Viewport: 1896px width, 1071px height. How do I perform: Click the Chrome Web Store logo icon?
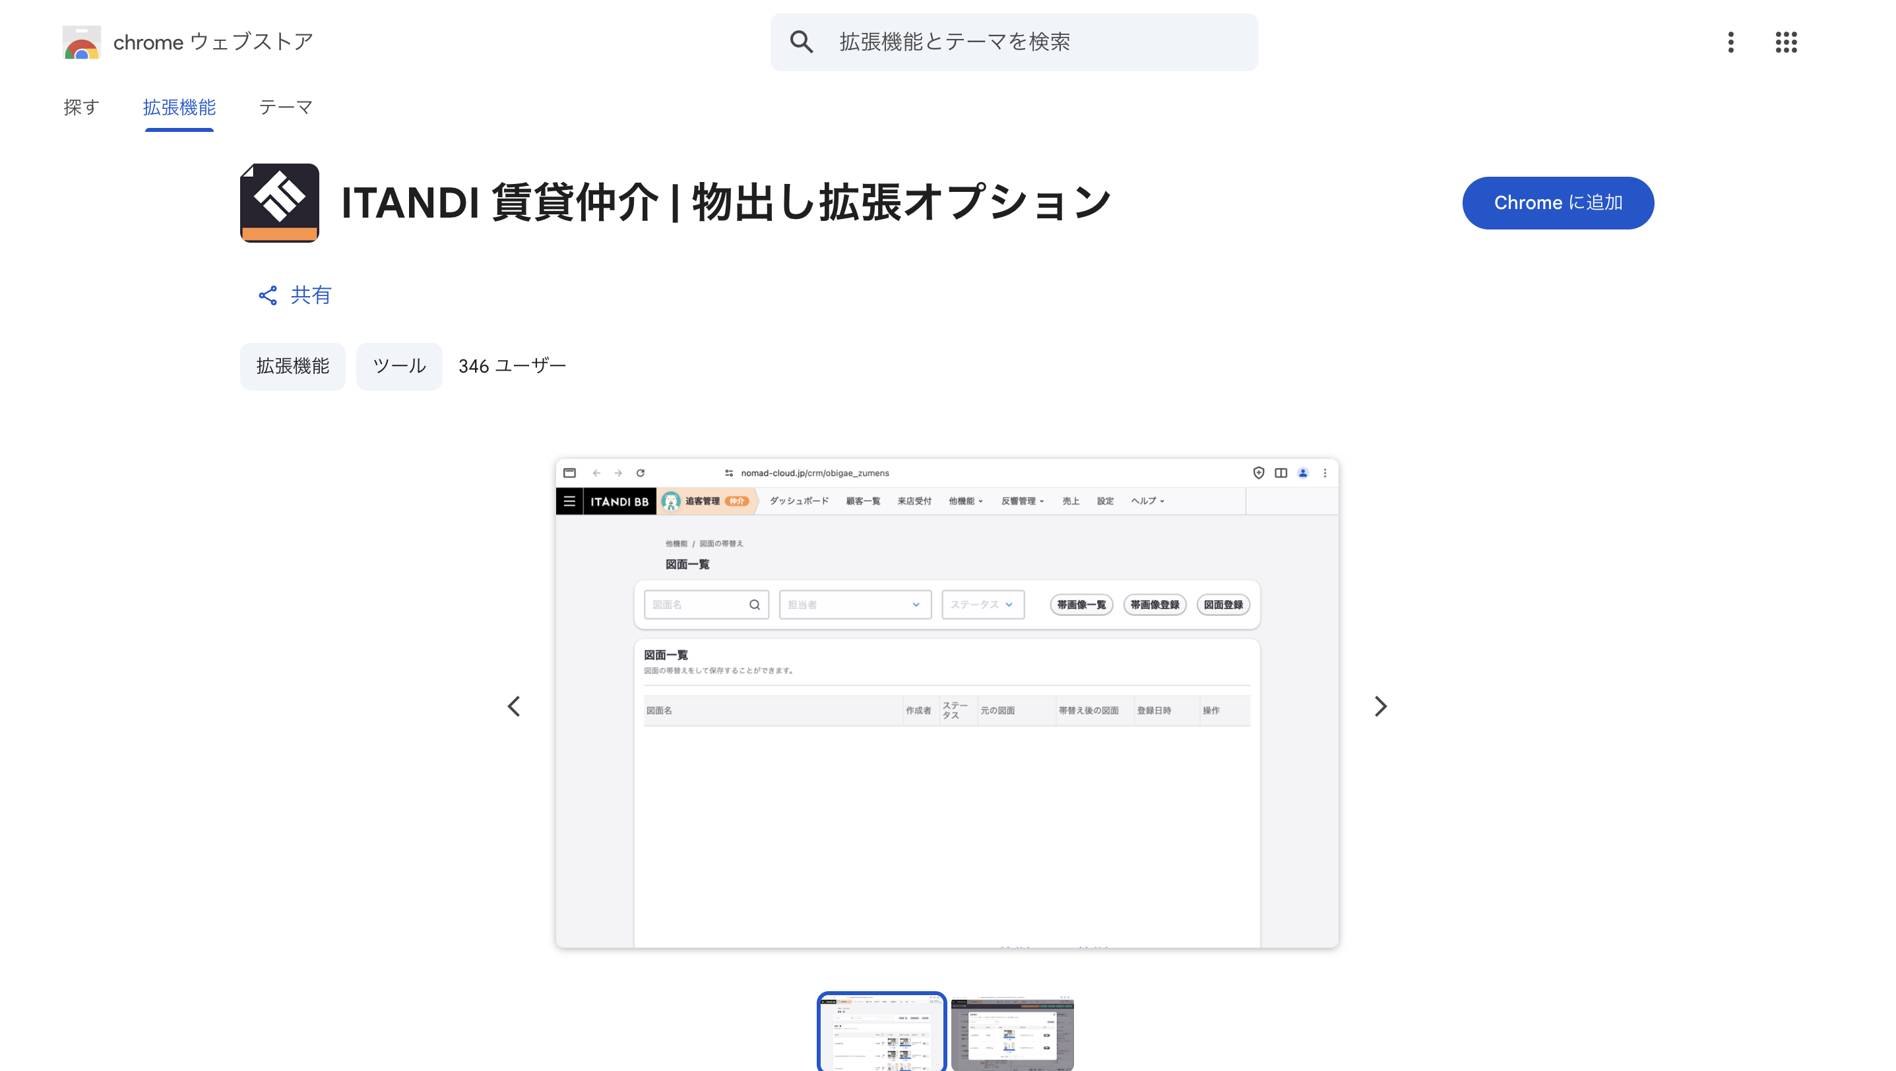(81, 43)
